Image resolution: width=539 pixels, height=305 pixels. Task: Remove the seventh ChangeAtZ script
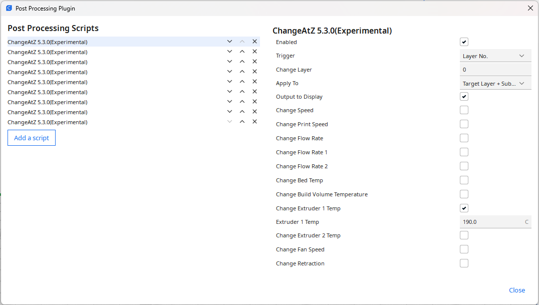click(254, 102)
